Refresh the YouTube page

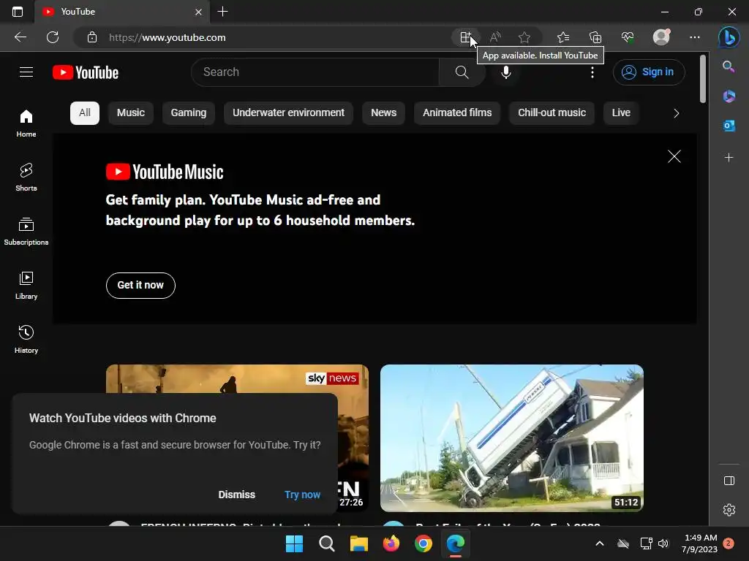(53, 37)
